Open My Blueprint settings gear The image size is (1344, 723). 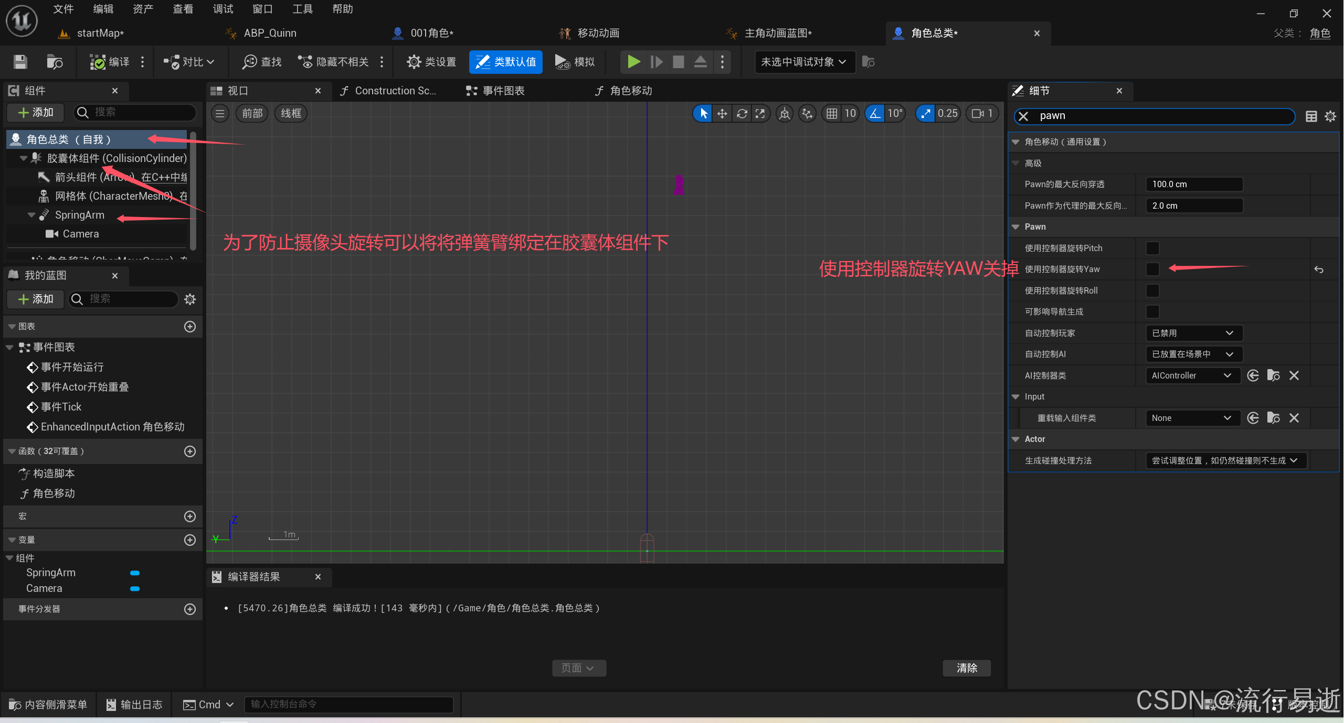190,299
